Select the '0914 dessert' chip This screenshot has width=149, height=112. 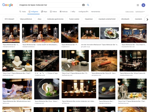[9, 19]
